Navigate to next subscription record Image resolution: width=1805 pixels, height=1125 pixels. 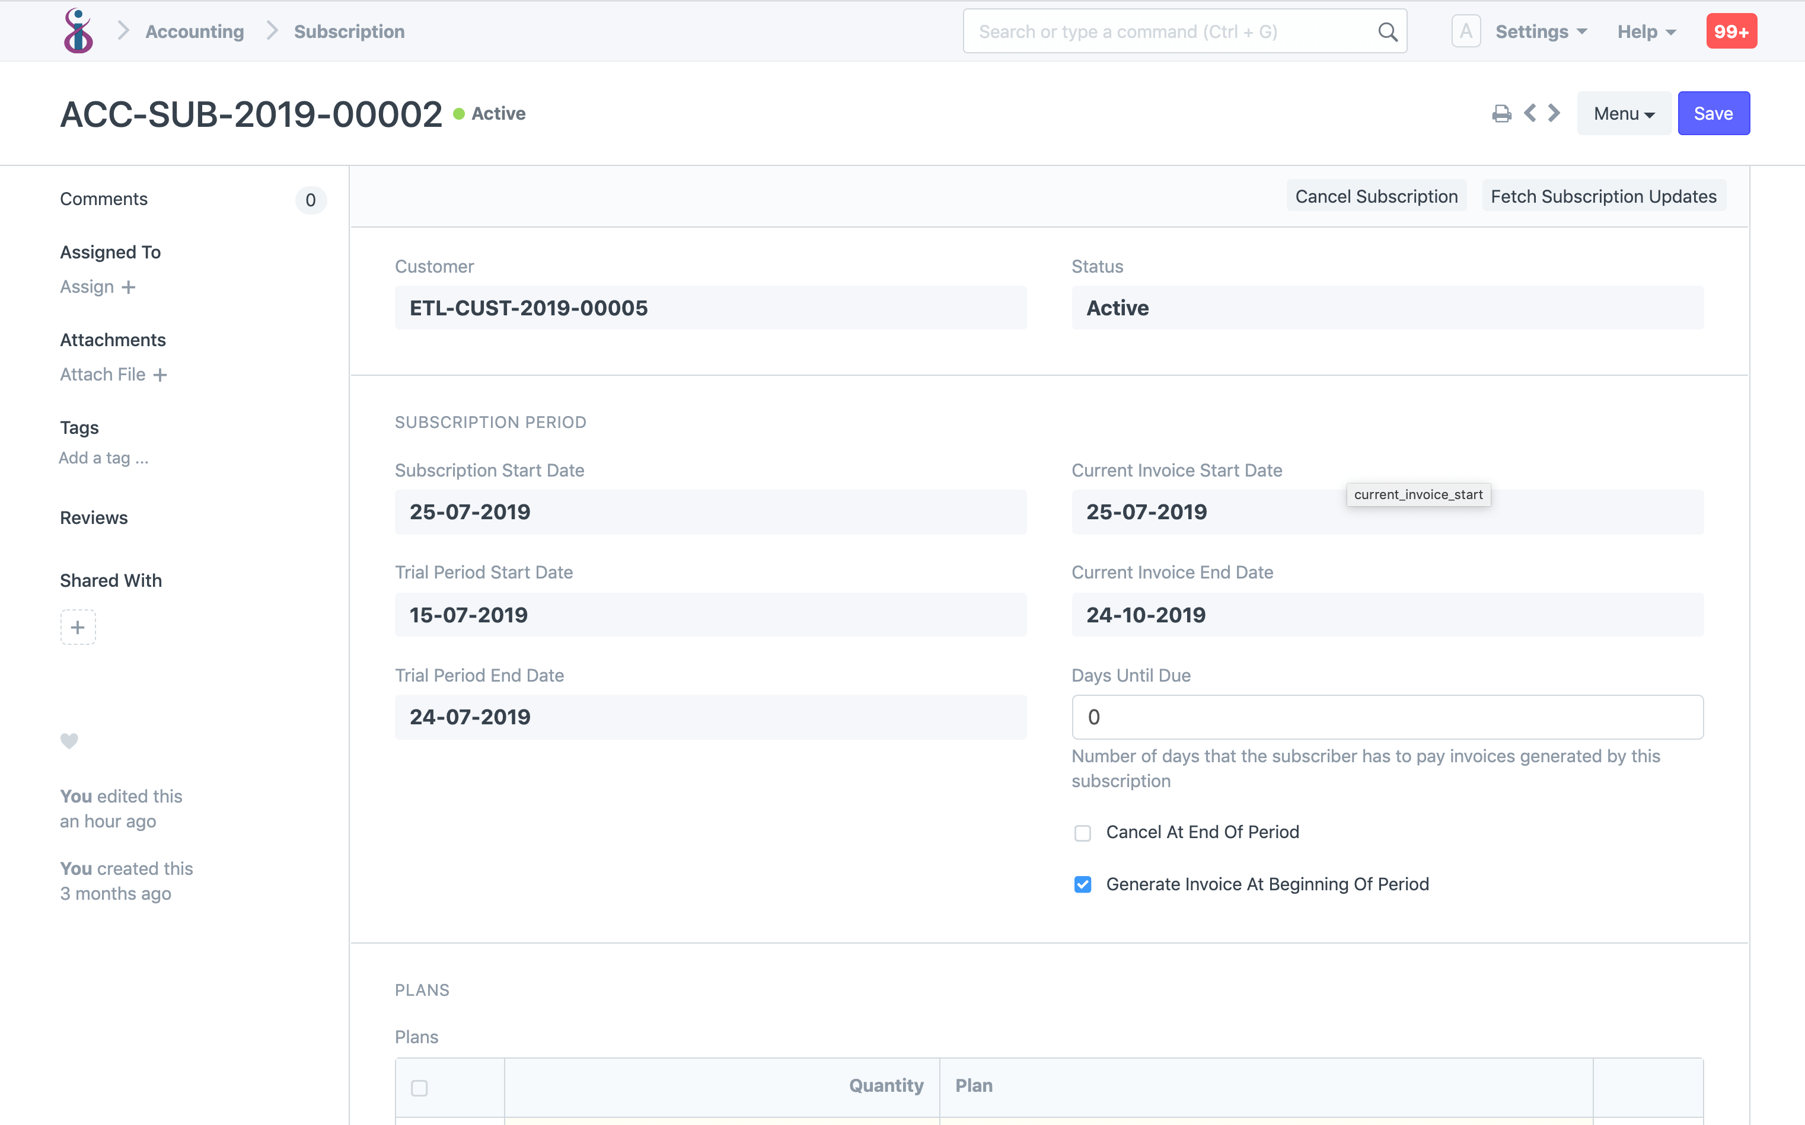point(1552,113)
